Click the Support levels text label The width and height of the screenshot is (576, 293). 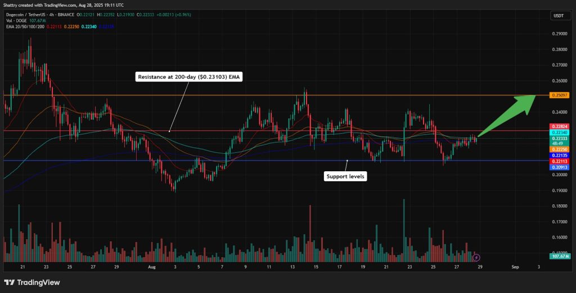click(346, 176)
